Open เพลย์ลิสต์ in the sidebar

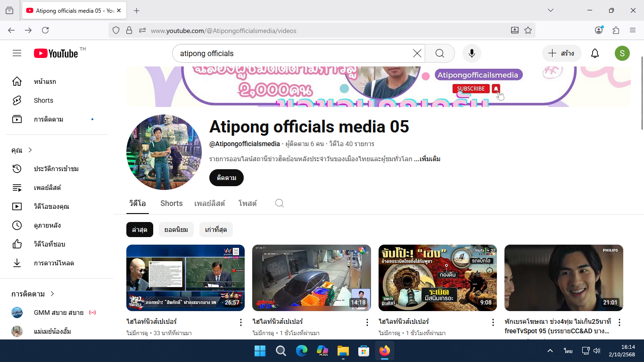57,188
